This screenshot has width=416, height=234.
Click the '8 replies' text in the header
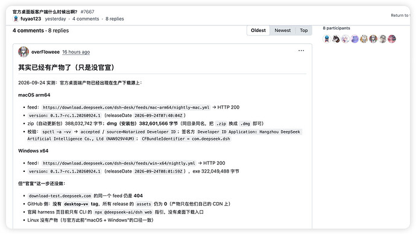click(x=115, y=19)
